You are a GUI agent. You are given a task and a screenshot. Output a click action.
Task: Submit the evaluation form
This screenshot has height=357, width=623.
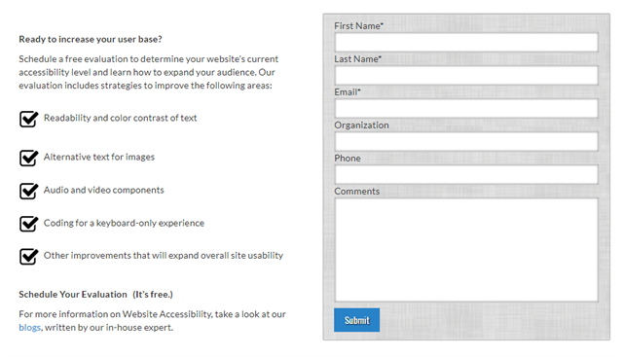coord(357,320)
